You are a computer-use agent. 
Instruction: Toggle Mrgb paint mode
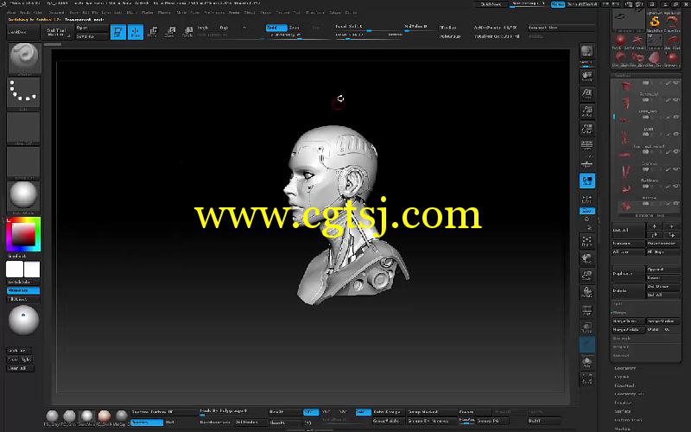click(x=203, y=28)
